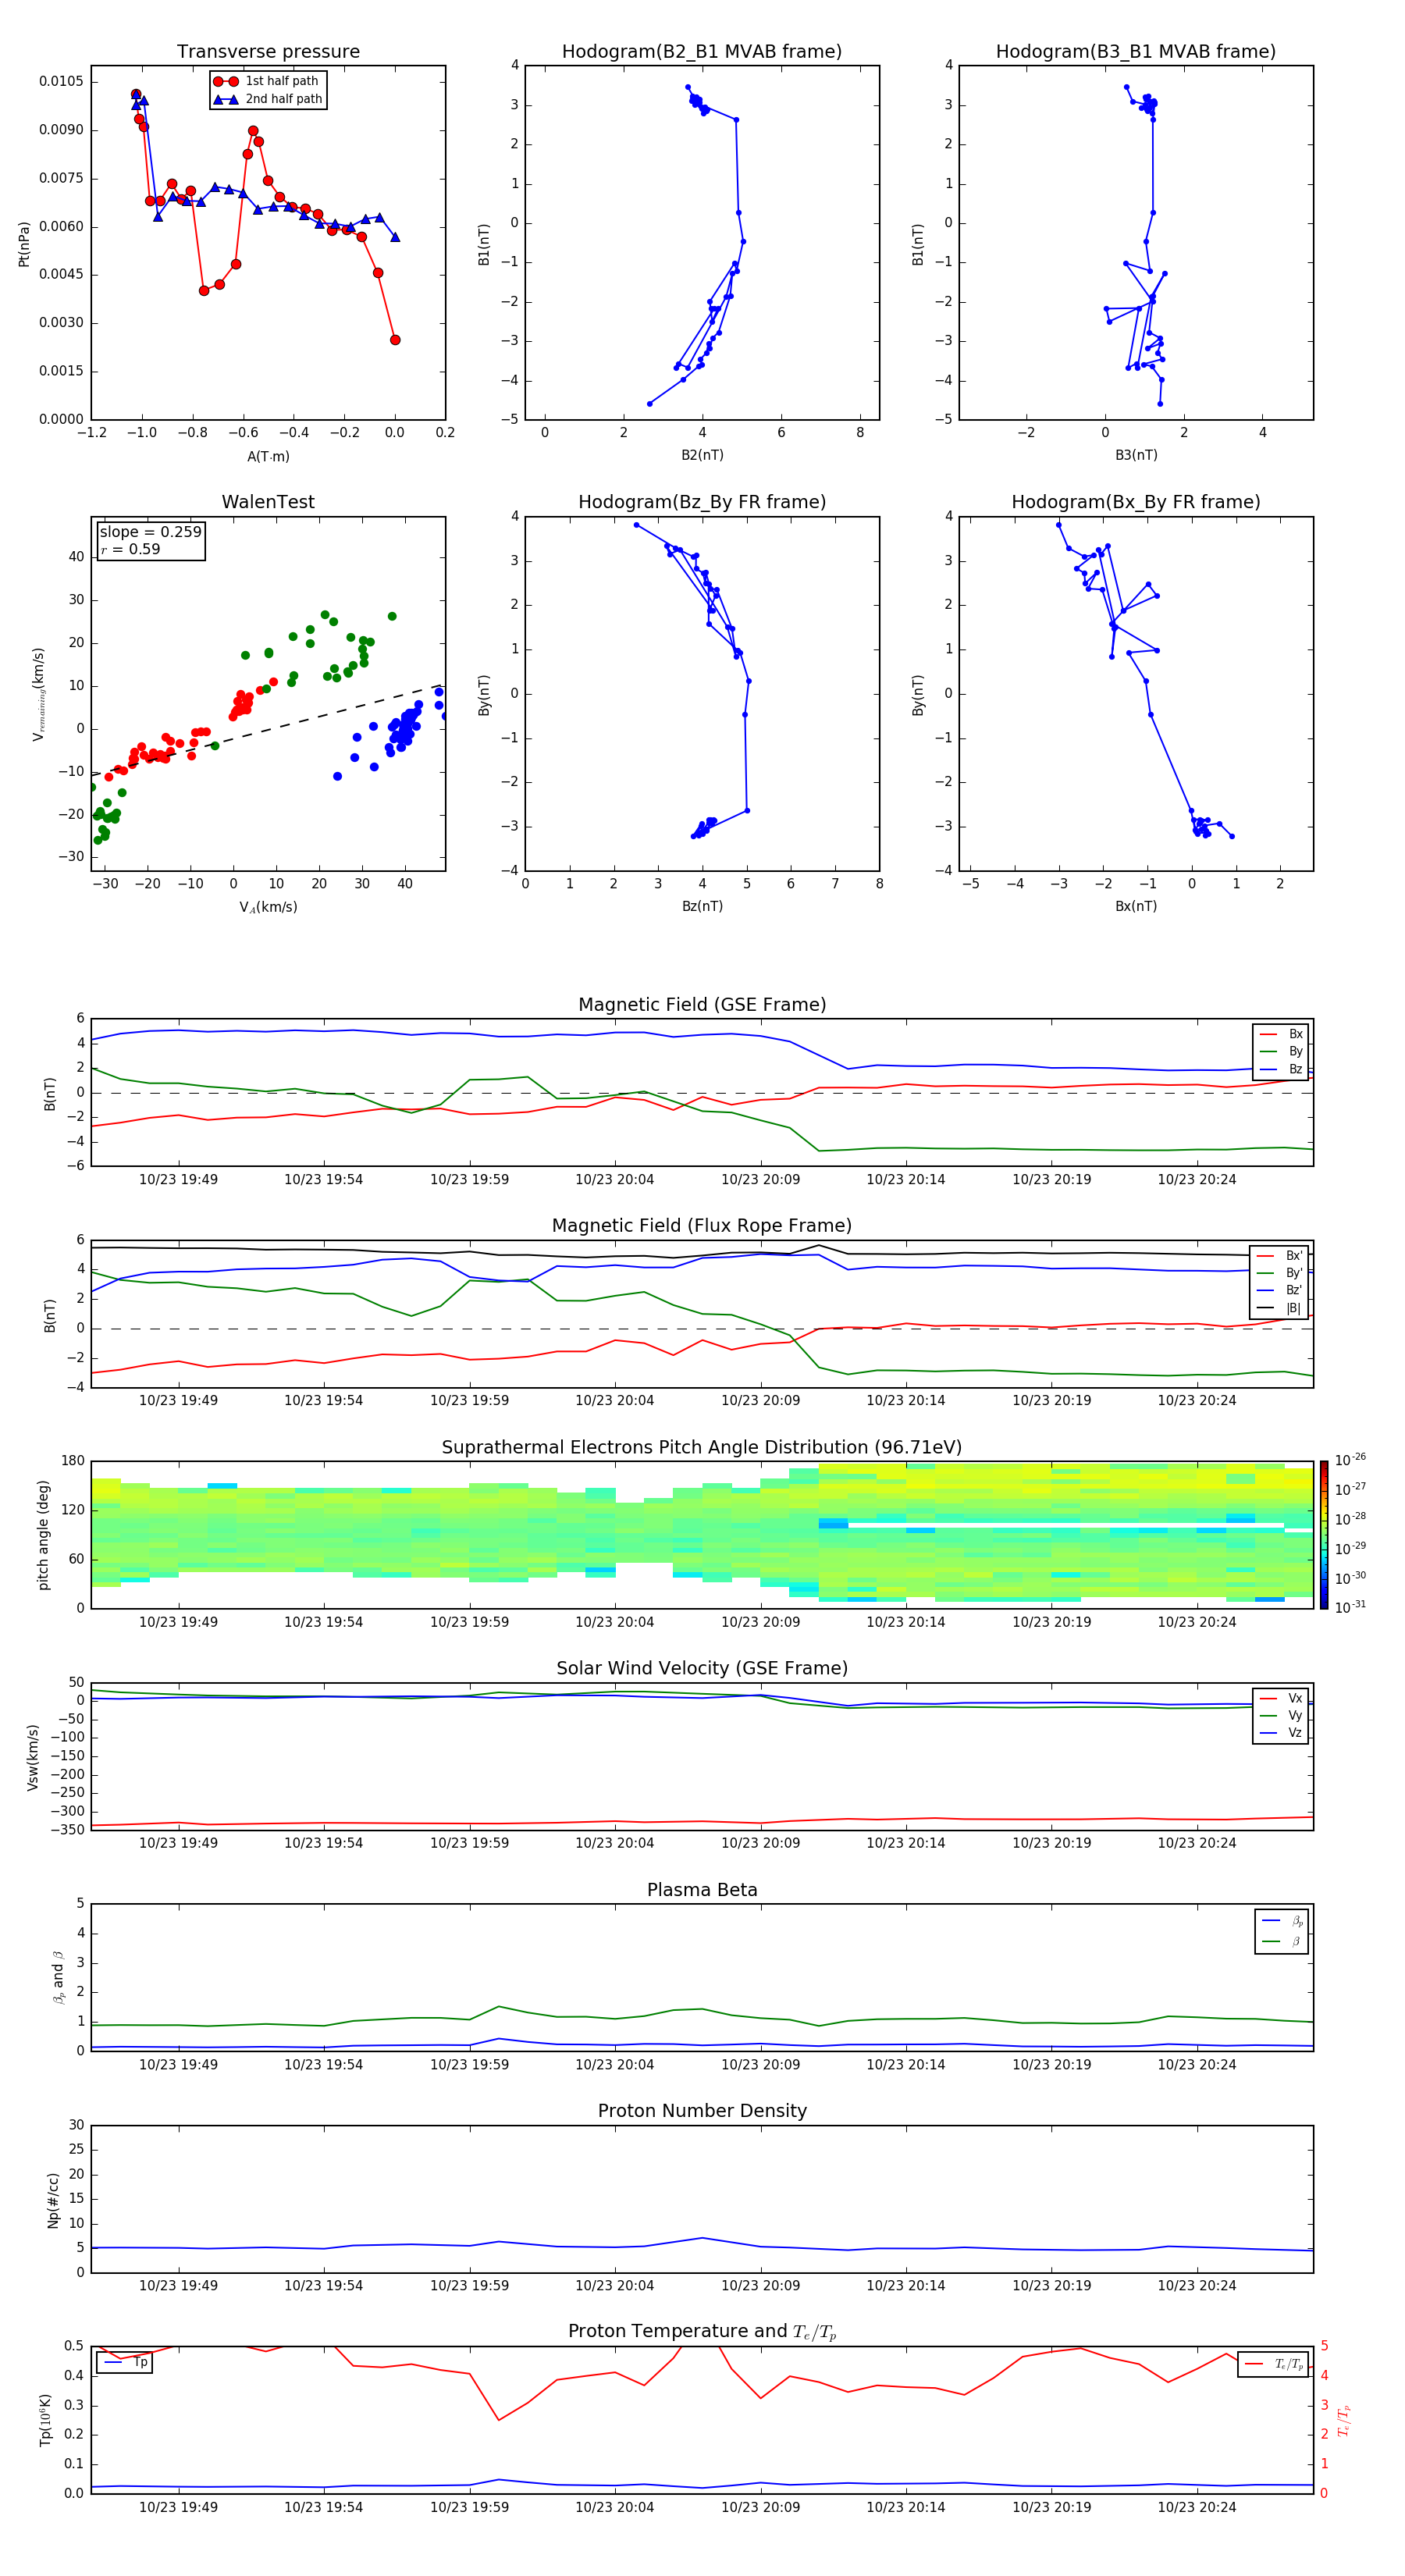Viewport: 1405px width, 2576px height.
Task: Click '10/23 19:59' tick under velocity plot
Action: pos(469,1843)
